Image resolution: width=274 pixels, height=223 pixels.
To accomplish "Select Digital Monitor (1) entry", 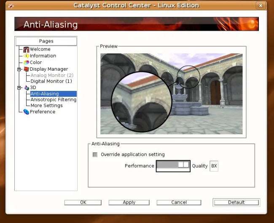I will (51, 81).
